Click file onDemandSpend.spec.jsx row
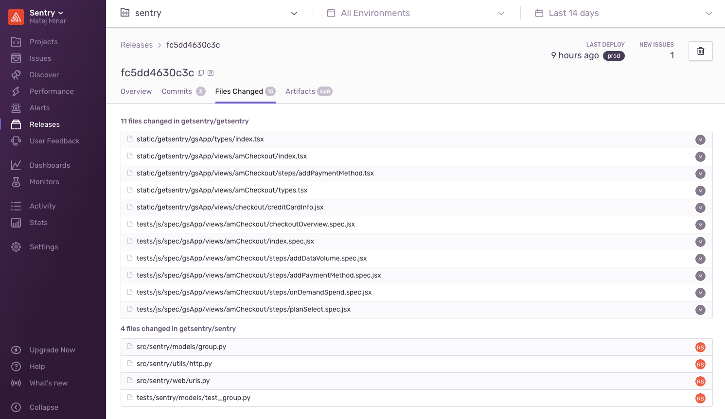 [416, 293]
